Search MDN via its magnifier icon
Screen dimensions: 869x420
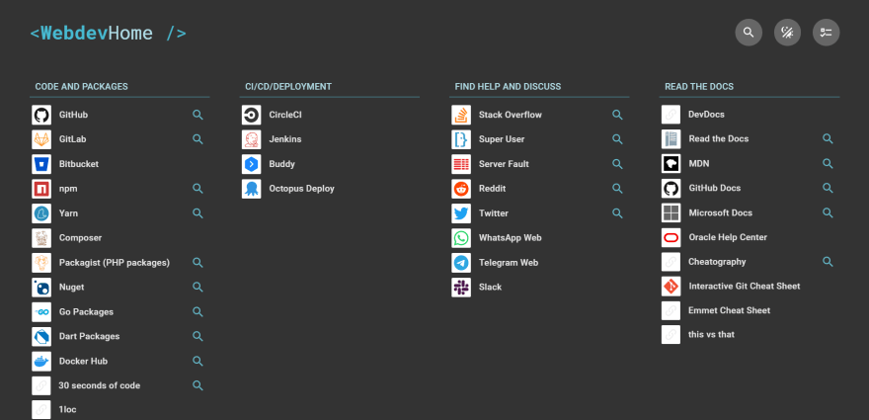[828, 164]
